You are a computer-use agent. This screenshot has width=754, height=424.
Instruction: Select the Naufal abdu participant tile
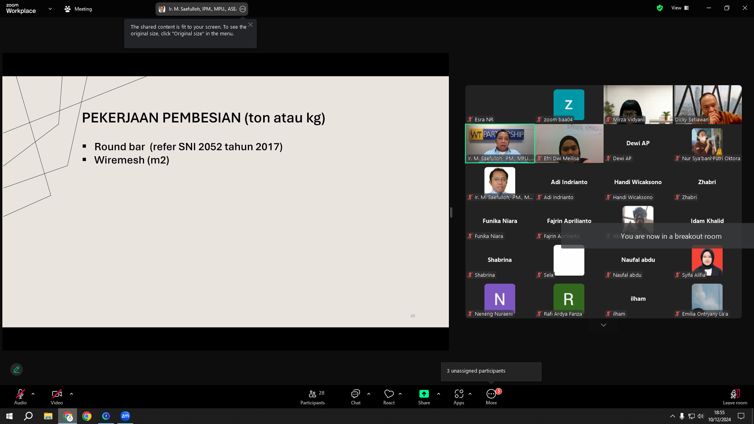pos(638,260)
